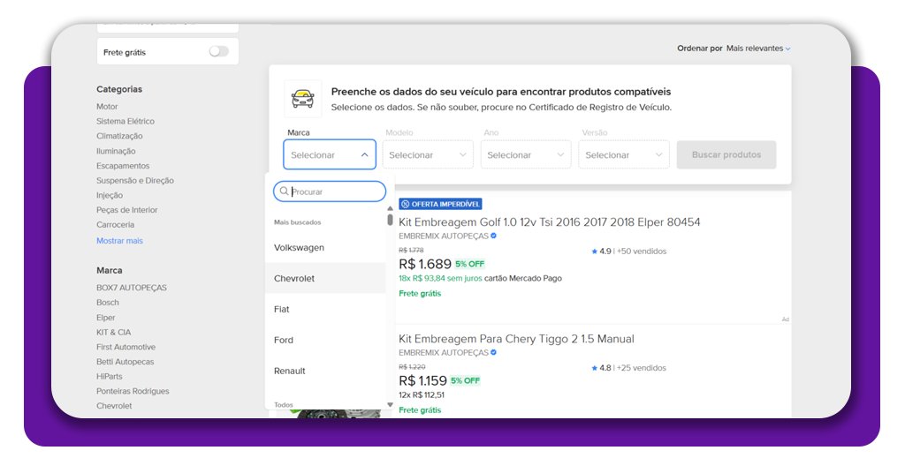Screen dimensions: 905x473
Task: Filter by Elper brand
Action: 106,318
